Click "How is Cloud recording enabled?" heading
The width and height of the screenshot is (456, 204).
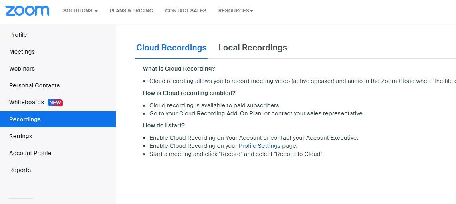(x=189, y=93)
